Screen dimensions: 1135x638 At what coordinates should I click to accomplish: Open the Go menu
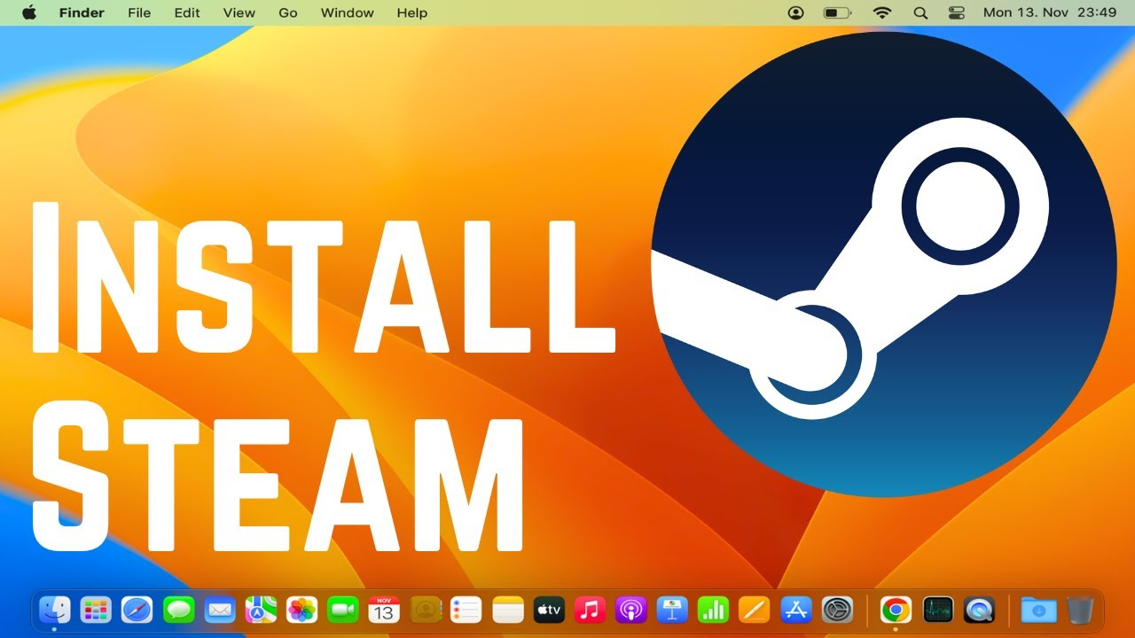tap(288, 12)
